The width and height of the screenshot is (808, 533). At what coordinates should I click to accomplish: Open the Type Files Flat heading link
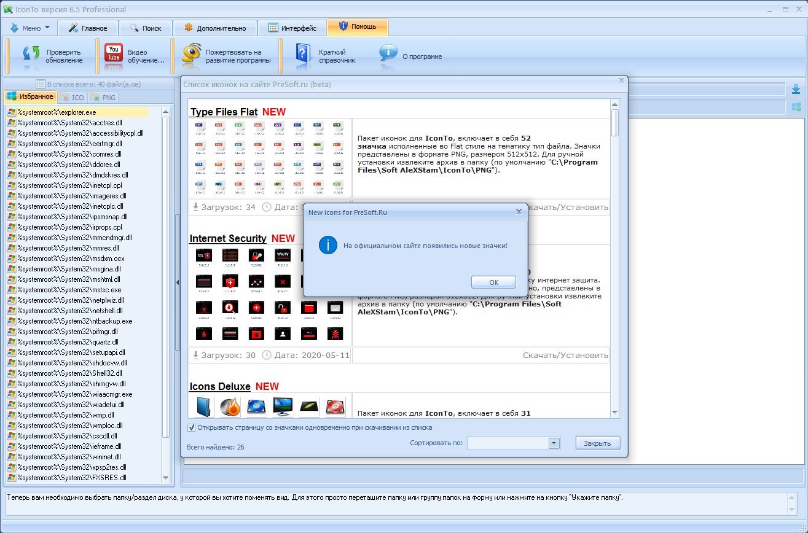[224, 112]
